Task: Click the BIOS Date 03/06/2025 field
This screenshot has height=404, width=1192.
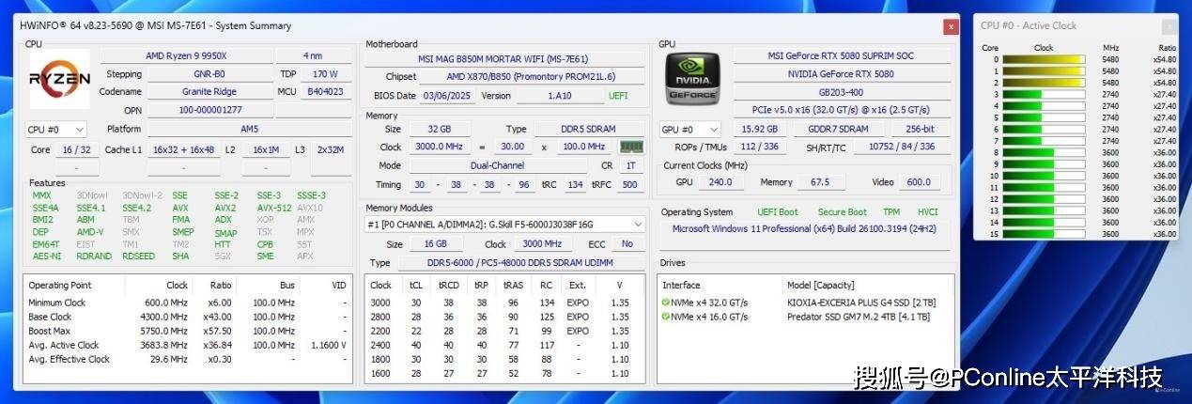Action: 448,96
